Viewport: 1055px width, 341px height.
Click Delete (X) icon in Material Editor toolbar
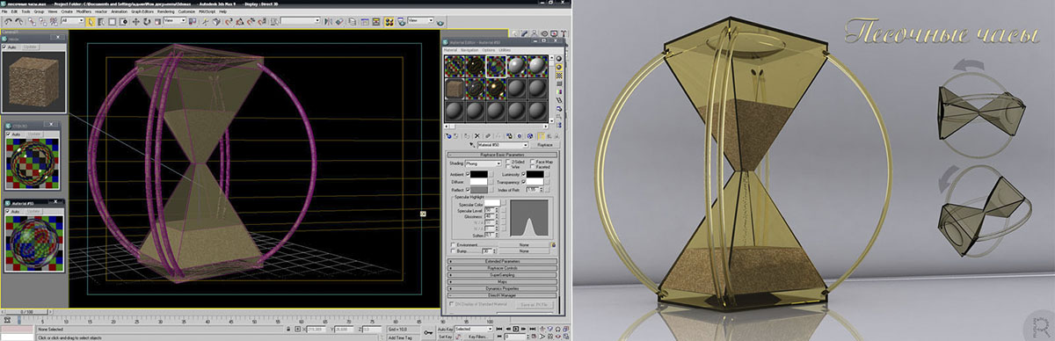pos(477,135)
